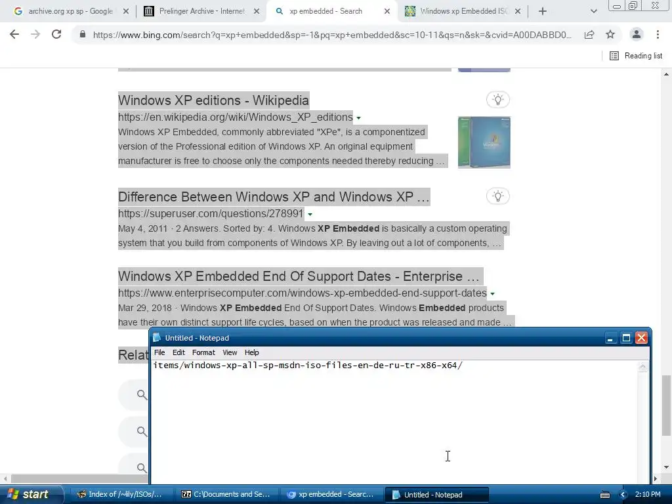The width and height of the screenshot is (672, 504).
Task: Click the items/windows-xp-all-sp text line in Notepad
Action: (308, 365)
